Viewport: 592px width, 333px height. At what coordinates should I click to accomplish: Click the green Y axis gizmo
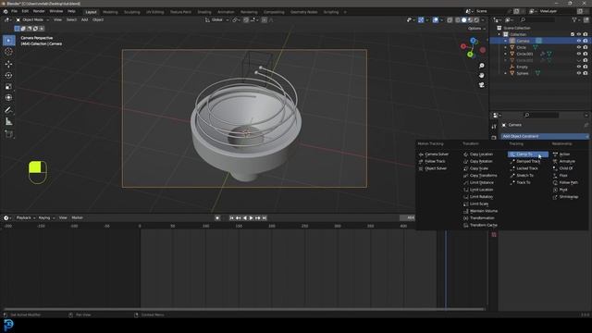tap(470, 55)
